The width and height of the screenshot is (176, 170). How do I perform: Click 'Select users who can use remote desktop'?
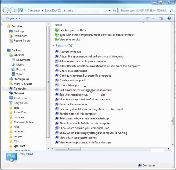coord(84,118)
